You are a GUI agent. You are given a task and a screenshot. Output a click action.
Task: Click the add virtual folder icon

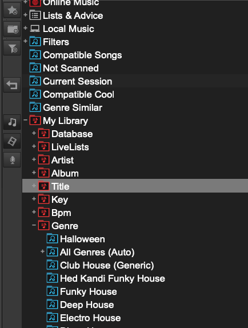tap(12, 29)
